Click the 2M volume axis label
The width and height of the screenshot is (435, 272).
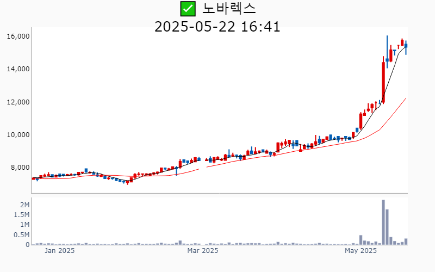pos(24,205)
